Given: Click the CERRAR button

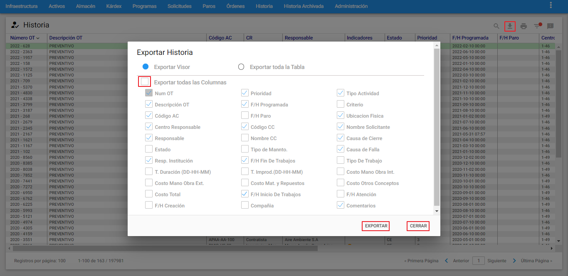Looking at the screenshot, I should pyautogui.click(x=418, y=226).
